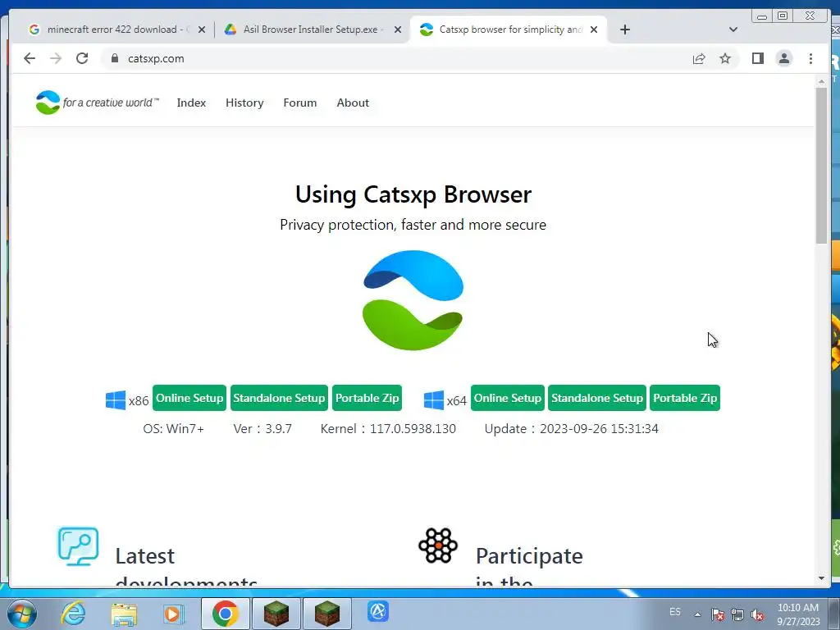Viewport: 840px width, 630px height.
Task: Open the Windows Start menu
Action: [x=21, y=614]
